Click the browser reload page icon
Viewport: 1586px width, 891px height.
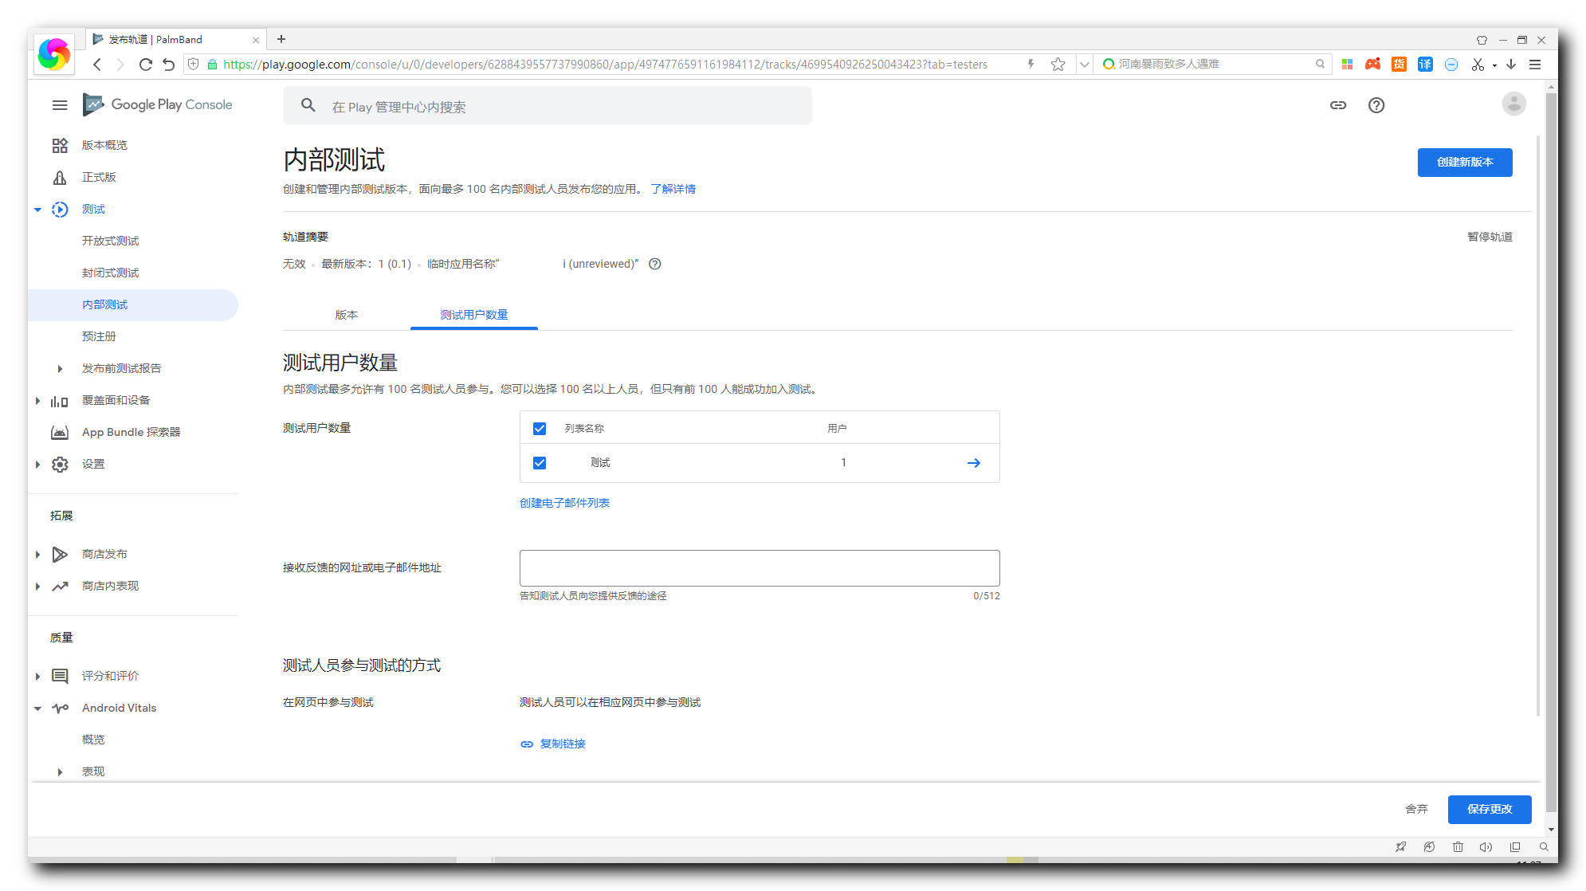tap(145, 65)
